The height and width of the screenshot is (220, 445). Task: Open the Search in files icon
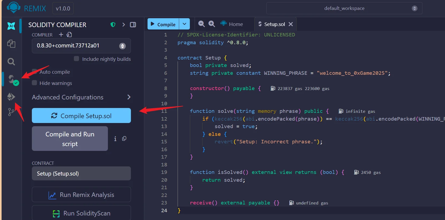[x=11, y=62]
